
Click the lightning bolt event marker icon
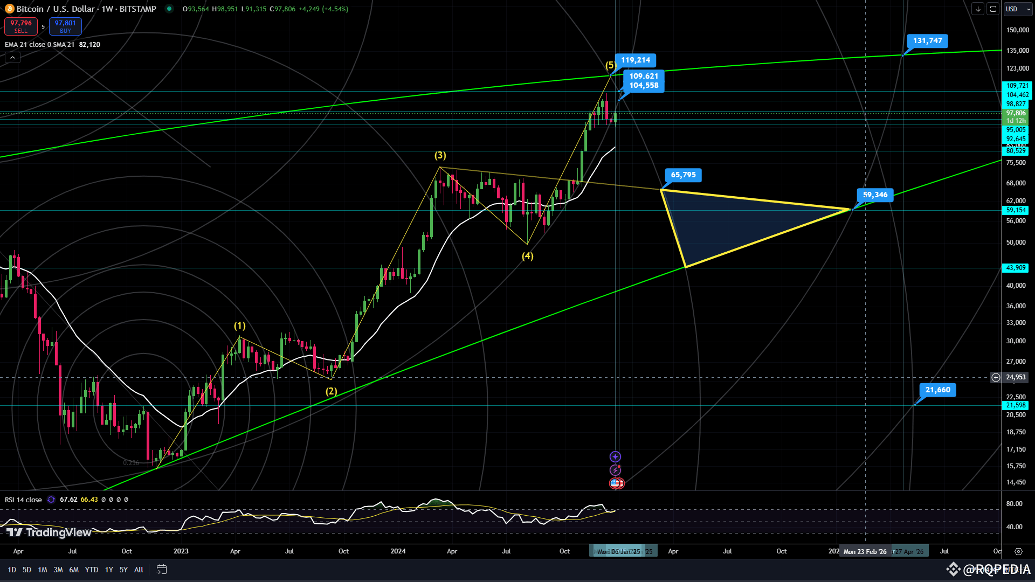615,470
